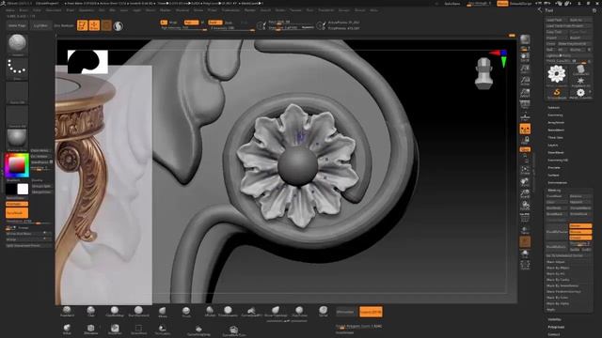Viewport: 602px width, 338px height.
Task: Select the ZModeler brush in bottom row
Action: (90, 330)
